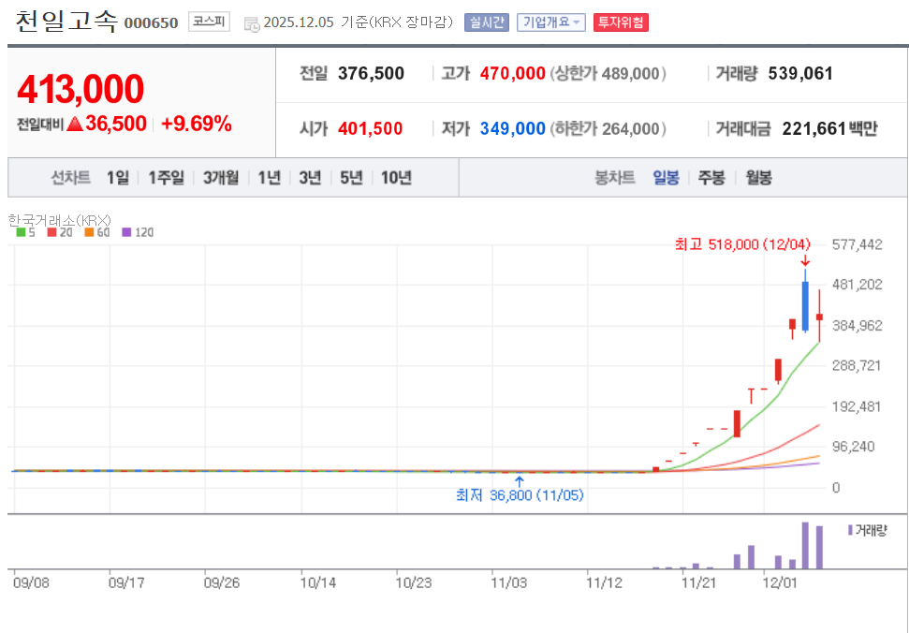Click the 하한가 264,000 text
The height and width of the screenshot is (633, 909).
pos(608,128)
